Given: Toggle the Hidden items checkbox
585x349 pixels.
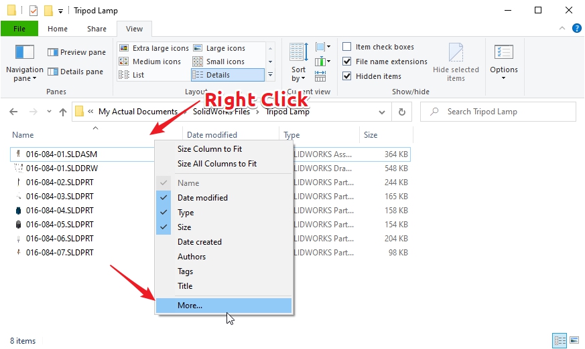Looking at the screenshot, I should 347,76.
